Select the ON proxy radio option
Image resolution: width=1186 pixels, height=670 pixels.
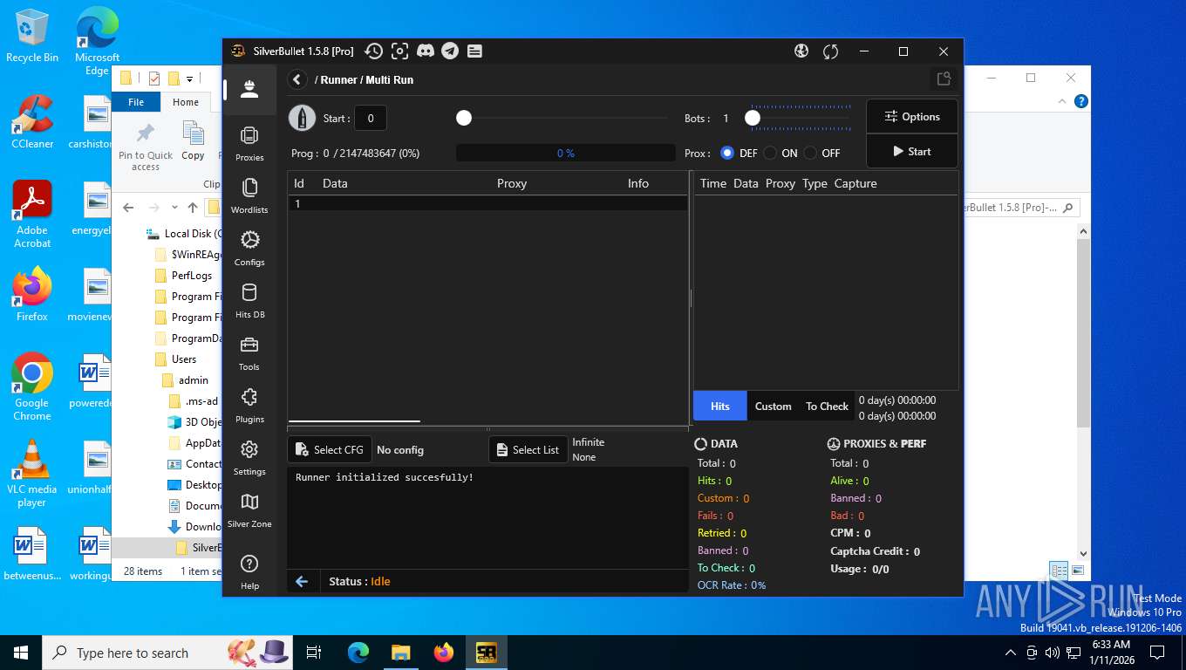(x=770, y=153)
